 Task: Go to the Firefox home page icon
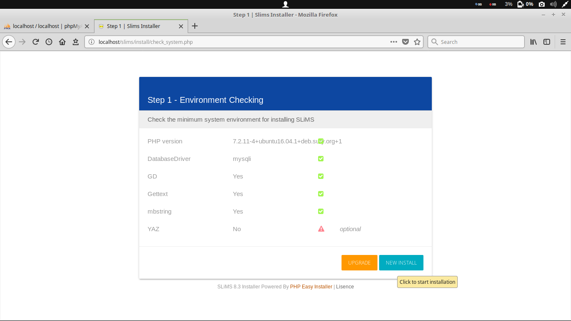(x=62, y=42)
